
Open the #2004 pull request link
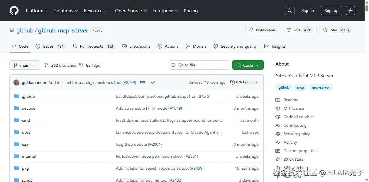point(155,144)
